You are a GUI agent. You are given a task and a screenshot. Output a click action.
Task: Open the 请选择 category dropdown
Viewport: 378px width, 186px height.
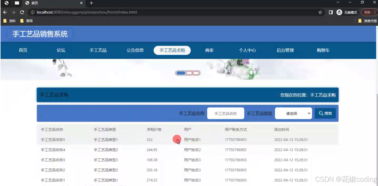[293, 113]
